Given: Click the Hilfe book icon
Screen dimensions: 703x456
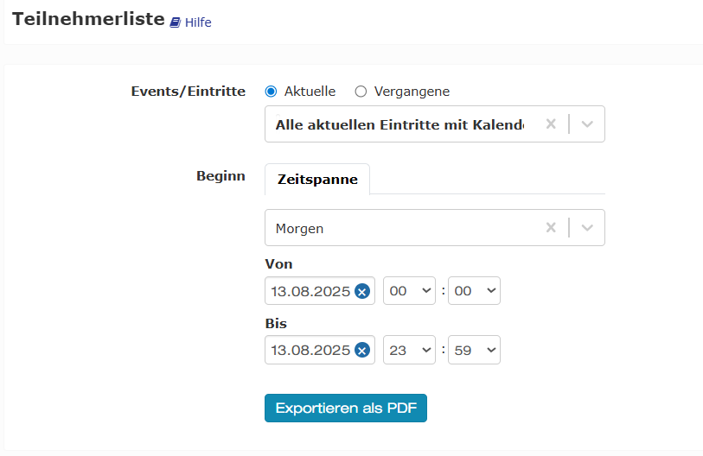Looking at the screenshot, I should [175, 22].
